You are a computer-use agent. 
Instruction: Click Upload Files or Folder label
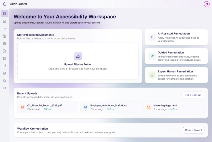click(x=78, y=65)
